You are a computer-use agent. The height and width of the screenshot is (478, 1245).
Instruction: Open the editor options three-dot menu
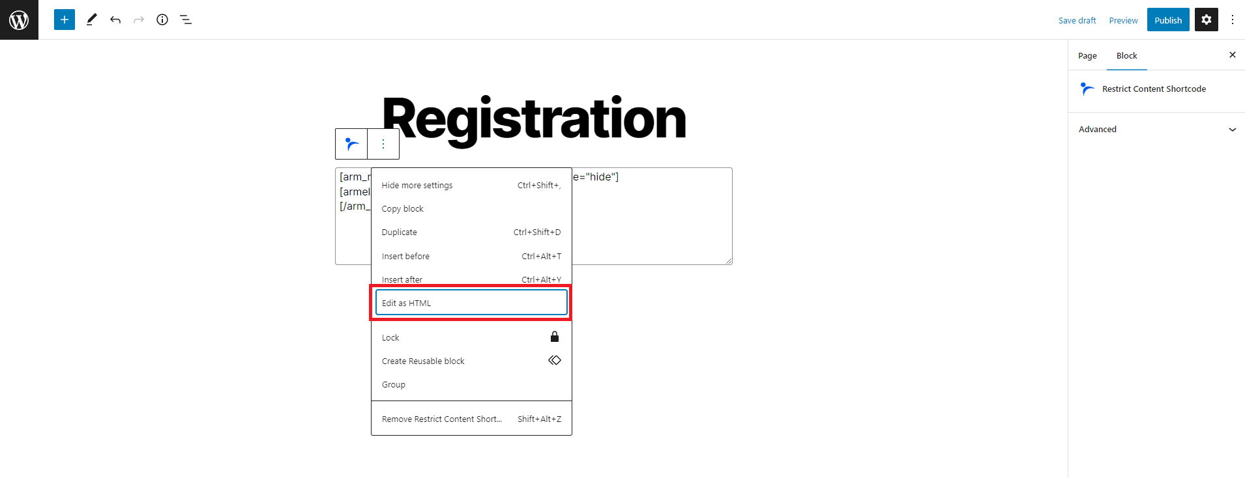point(1232,20)
